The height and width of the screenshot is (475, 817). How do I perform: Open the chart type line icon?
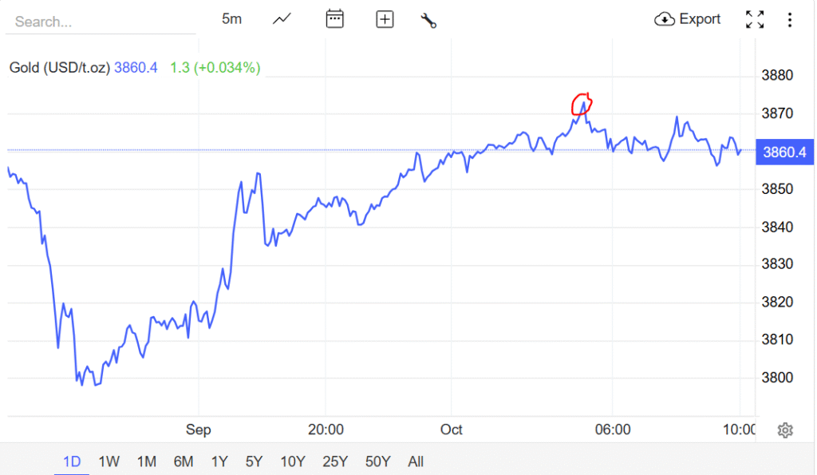click(282, 19)
